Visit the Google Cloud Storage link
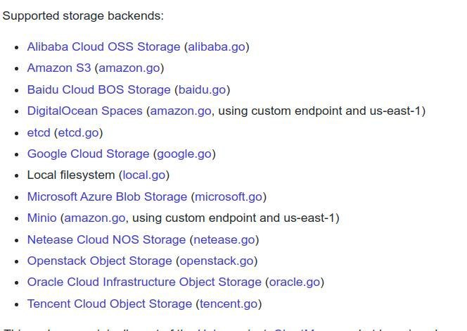Screen dimensions: 467x331 (x=88, y=154)
